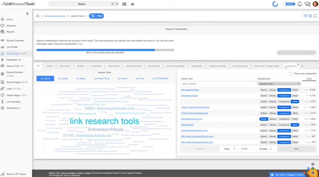Switch to the Broken tab
The height and width of the screenshot is (177, 319).
coord(81,66)
